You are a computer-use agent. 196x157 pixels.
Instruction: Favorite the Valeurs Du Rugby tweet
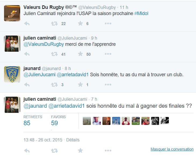point(80,23)
